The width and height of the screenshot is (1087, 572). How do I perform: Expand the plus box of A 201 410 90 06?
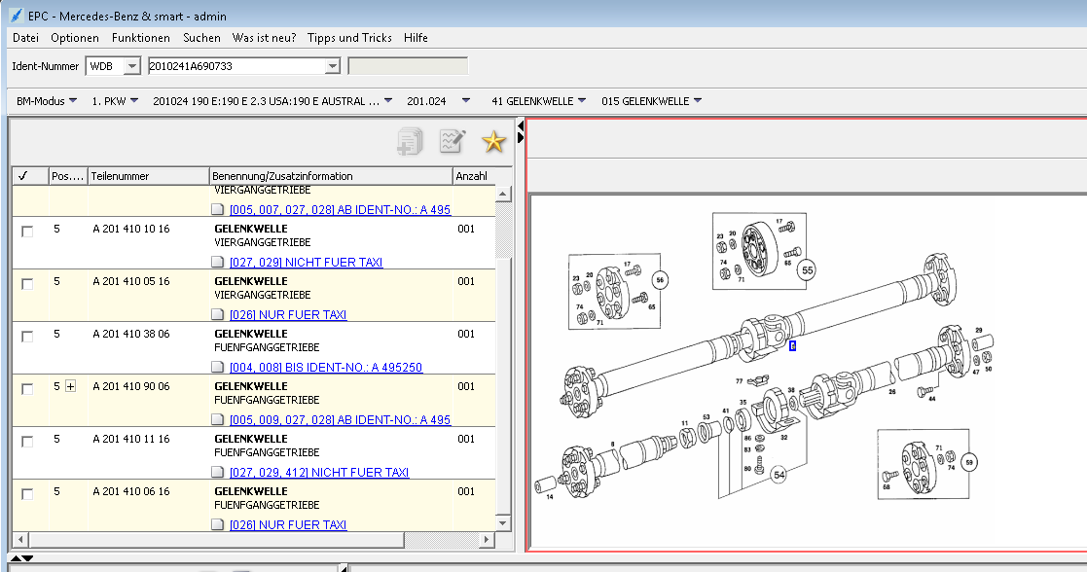point(71,386)
